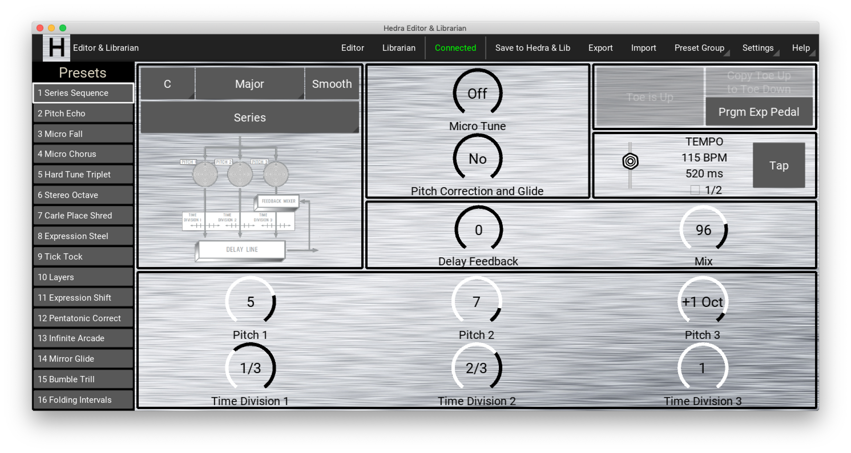Viewport: 851px width, 453px height.
Task: Click Save to Hedra & Lib
Action: [x=533, y=48]
